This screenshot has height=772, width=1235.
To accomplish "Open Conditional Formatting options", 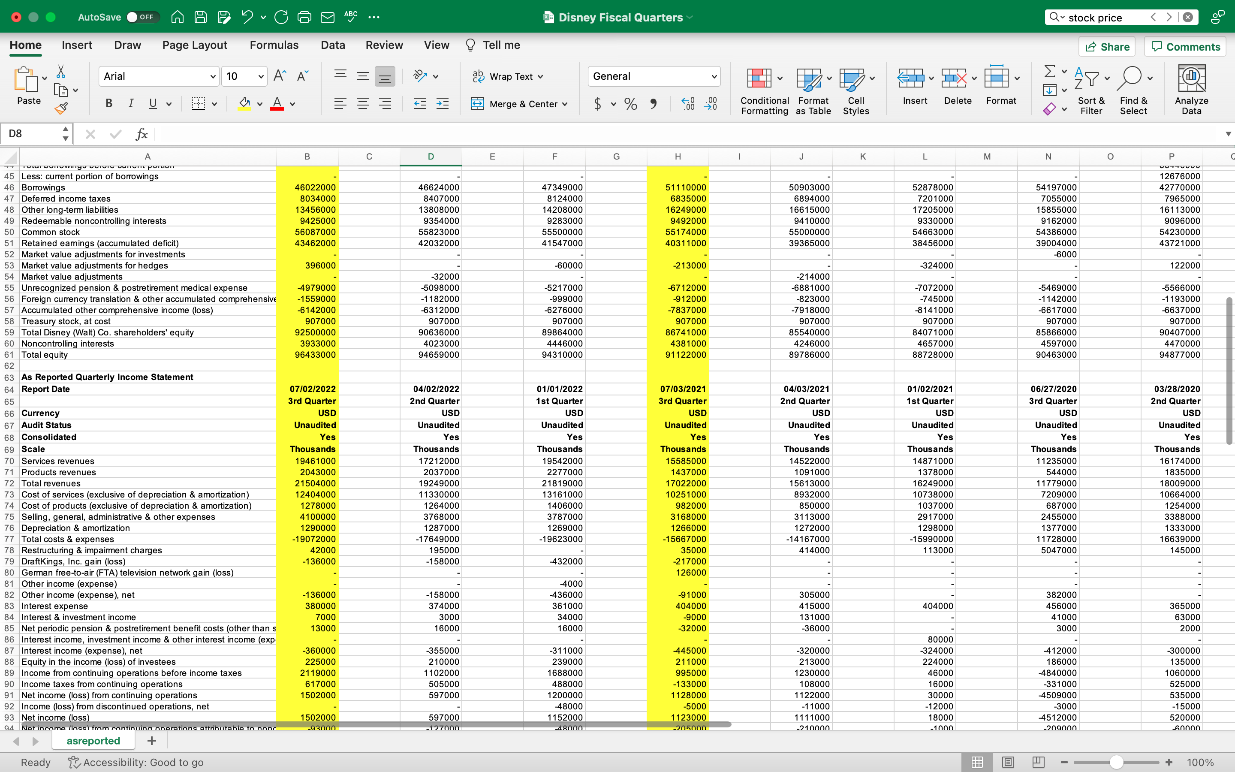I will click(x=762, y=90).
